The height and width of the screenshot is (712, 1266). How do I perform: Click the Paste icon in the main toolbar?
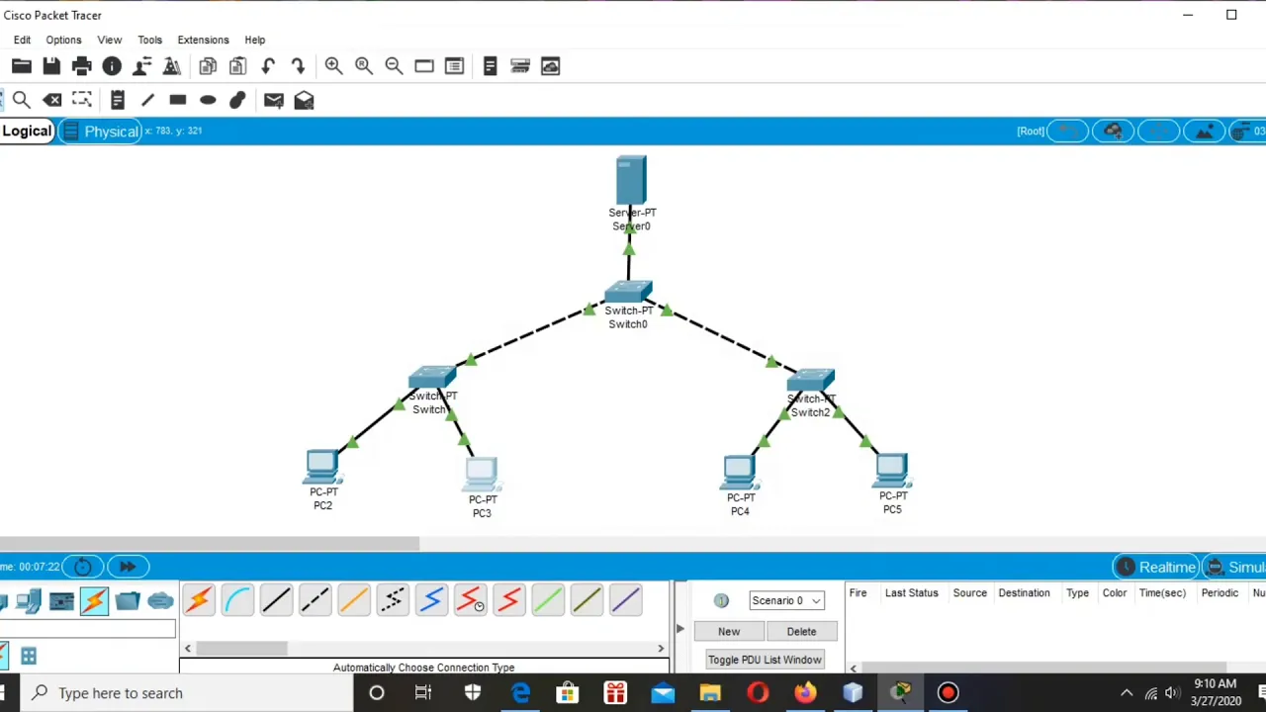[237, 66]
